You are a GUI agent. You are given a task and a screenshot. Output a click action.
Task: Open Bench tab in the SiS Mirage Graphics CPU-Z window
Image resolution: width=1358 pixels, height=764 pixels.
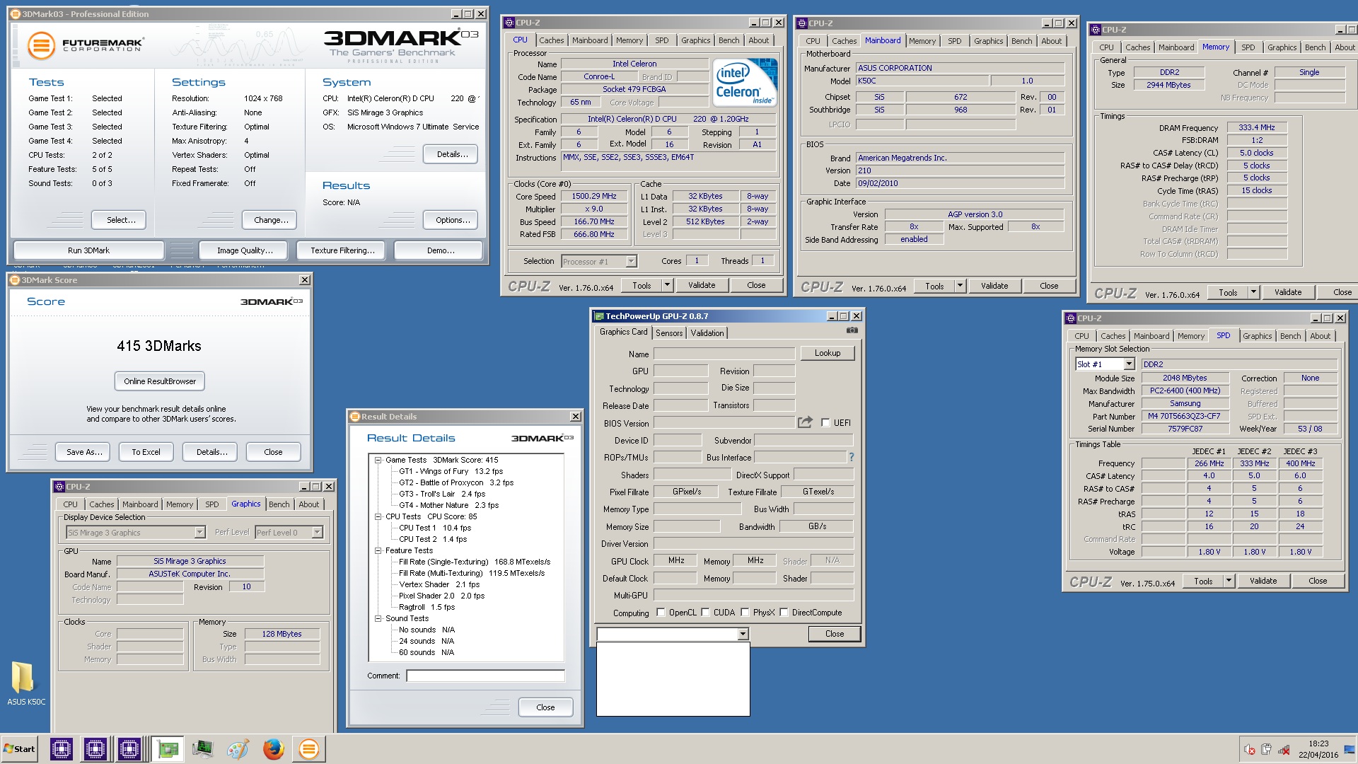coord(279,504)
